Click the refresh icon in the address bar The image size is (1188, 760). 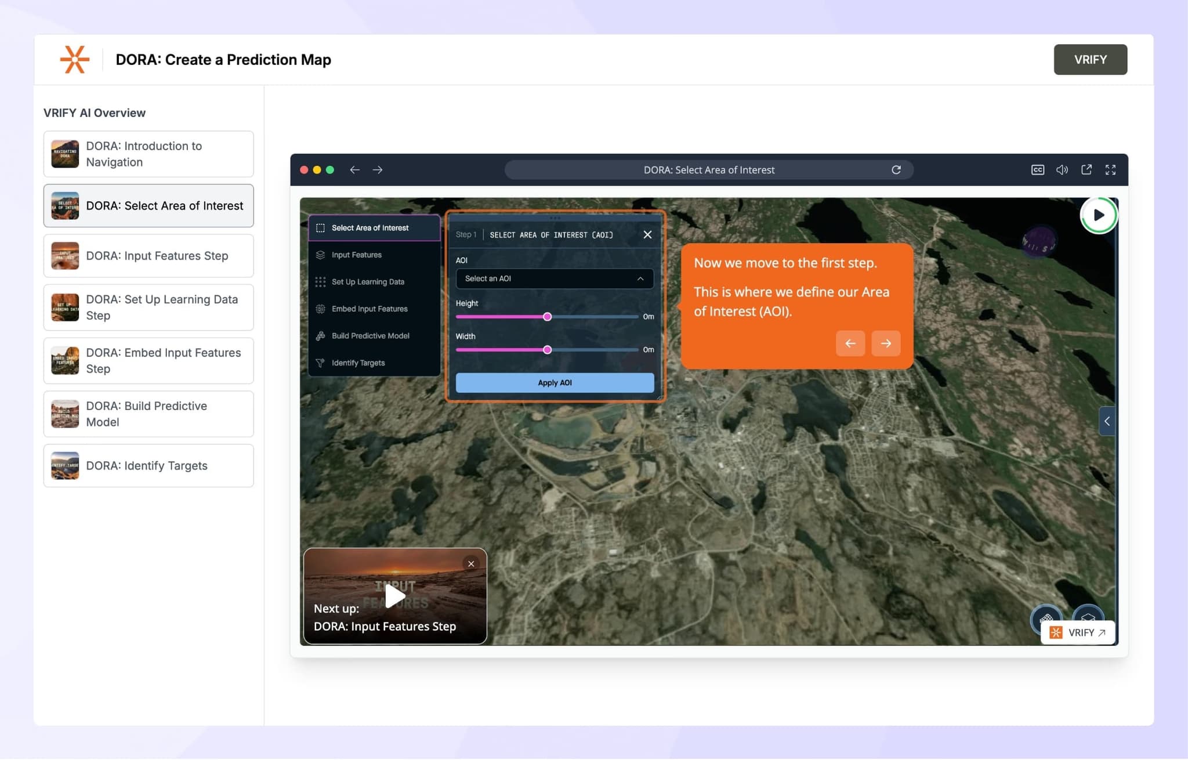tap(897, 169)
